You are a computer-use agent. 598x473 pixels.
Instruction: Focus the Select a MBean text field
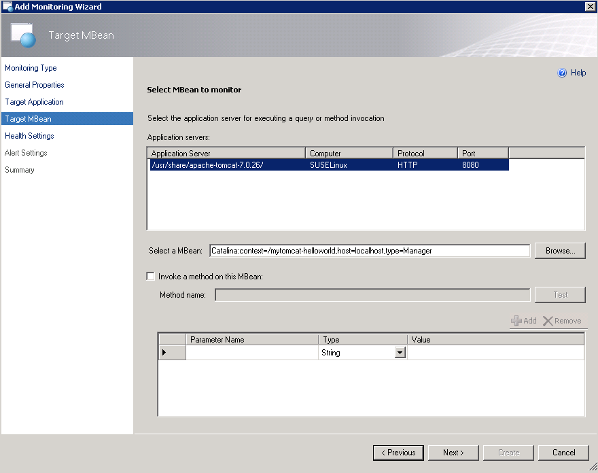370,251
